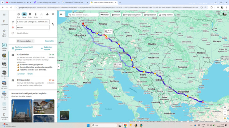229x128 pixels.
Task: Open the weather widget in taskbar
Action: pos(9,125)
